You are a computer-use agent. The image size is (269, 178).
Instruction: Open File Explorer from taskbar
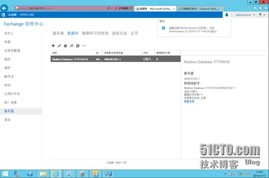[x=43, y=174]
